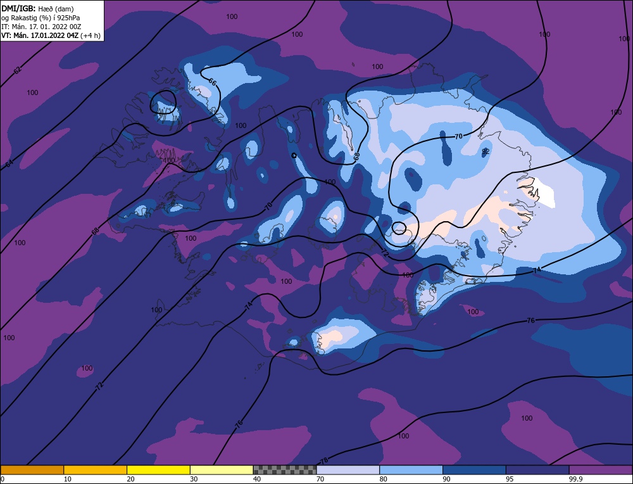The image size is (633, 484).
Task: Click the '20' legend scale label
Action: [130, 479]
